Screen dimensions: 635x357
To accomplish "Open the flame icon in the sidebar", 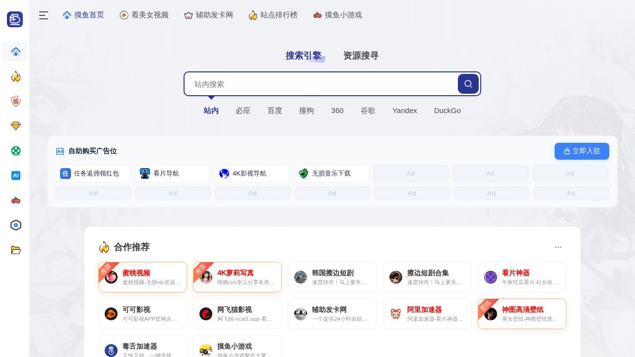I will tap(16, 76).
